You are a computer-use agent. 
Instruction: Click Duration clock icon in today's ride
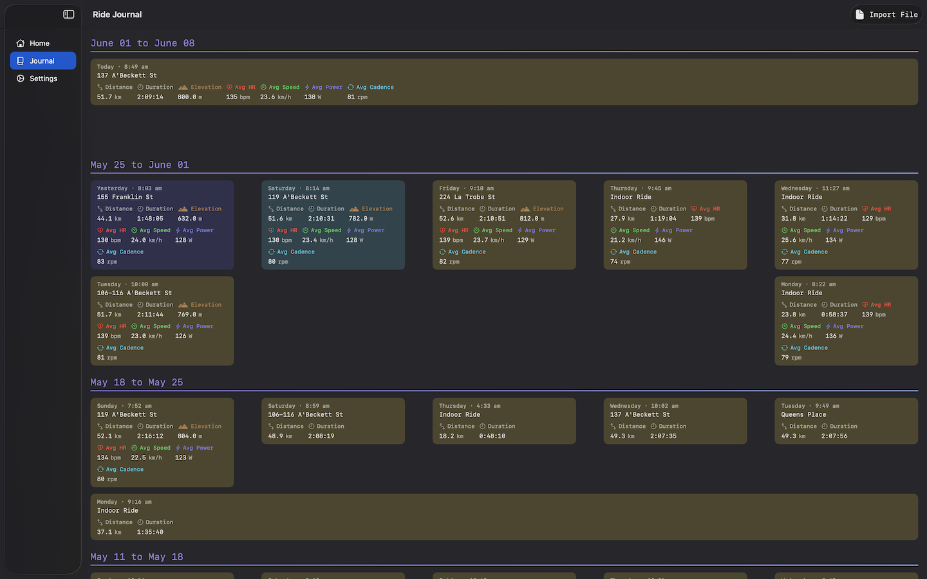pos(140,87)
